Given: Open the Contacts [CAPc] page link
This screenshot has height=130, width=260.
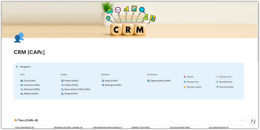Looking at the screenshot, I should point(32,85).
